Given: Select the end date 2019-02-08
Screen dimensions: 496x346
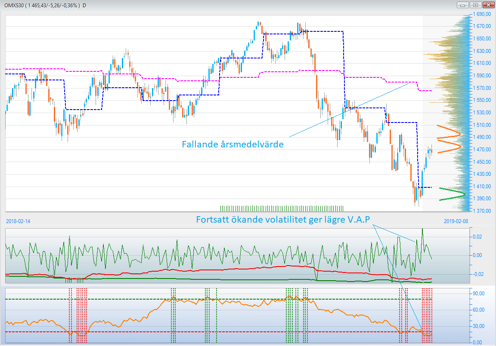Looking at the screenshot, I should [x=456, y=221].
